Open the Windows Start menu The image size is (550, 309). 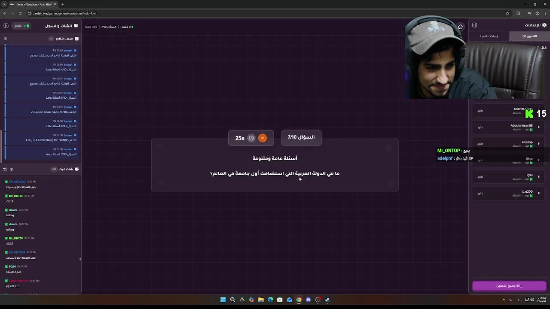click(223, 300)
